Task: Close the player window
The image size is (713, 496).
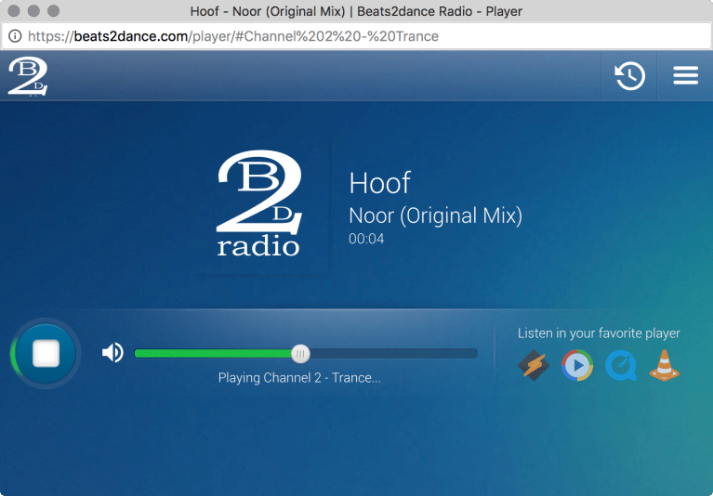Action: tap(15, 12)
